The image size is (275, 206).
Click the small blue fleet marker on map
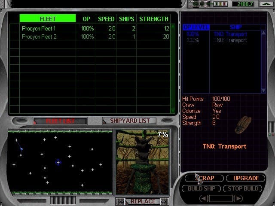click(x=21, y=149)
